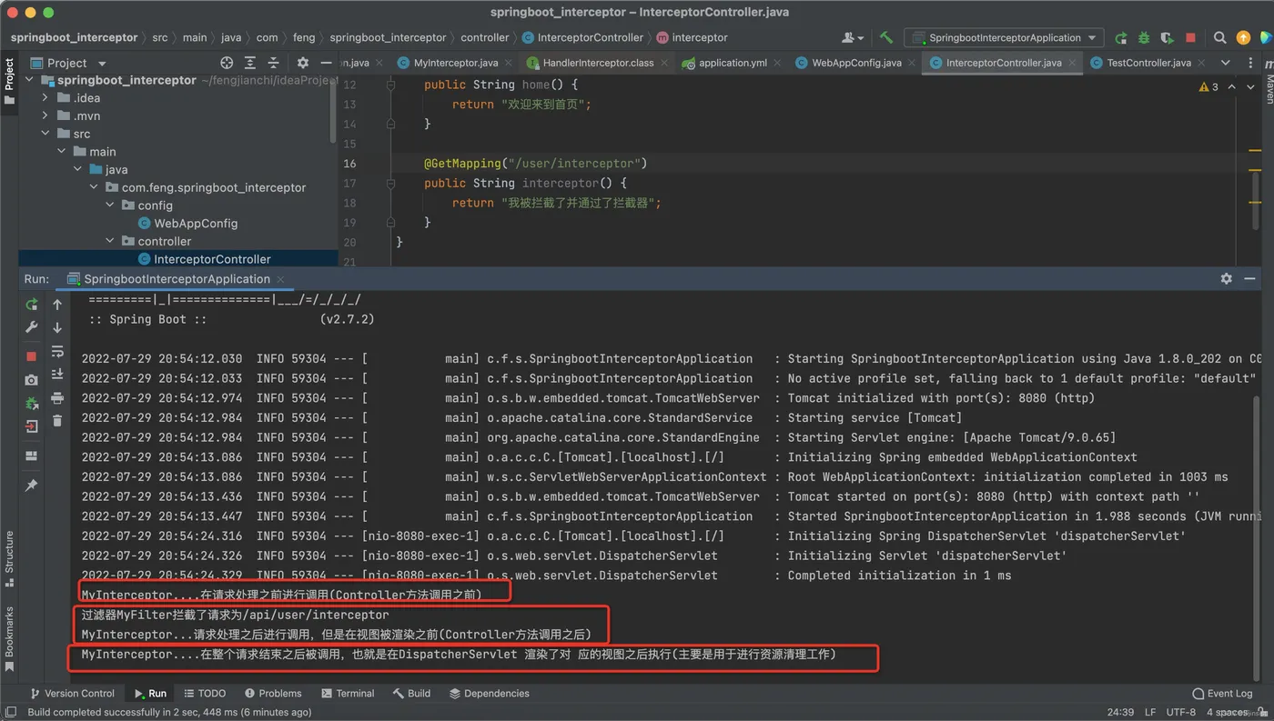Rerun application in Run panel sidebar
The width and height of the screenshot is (1274, 721).
[x=32, y=305]
